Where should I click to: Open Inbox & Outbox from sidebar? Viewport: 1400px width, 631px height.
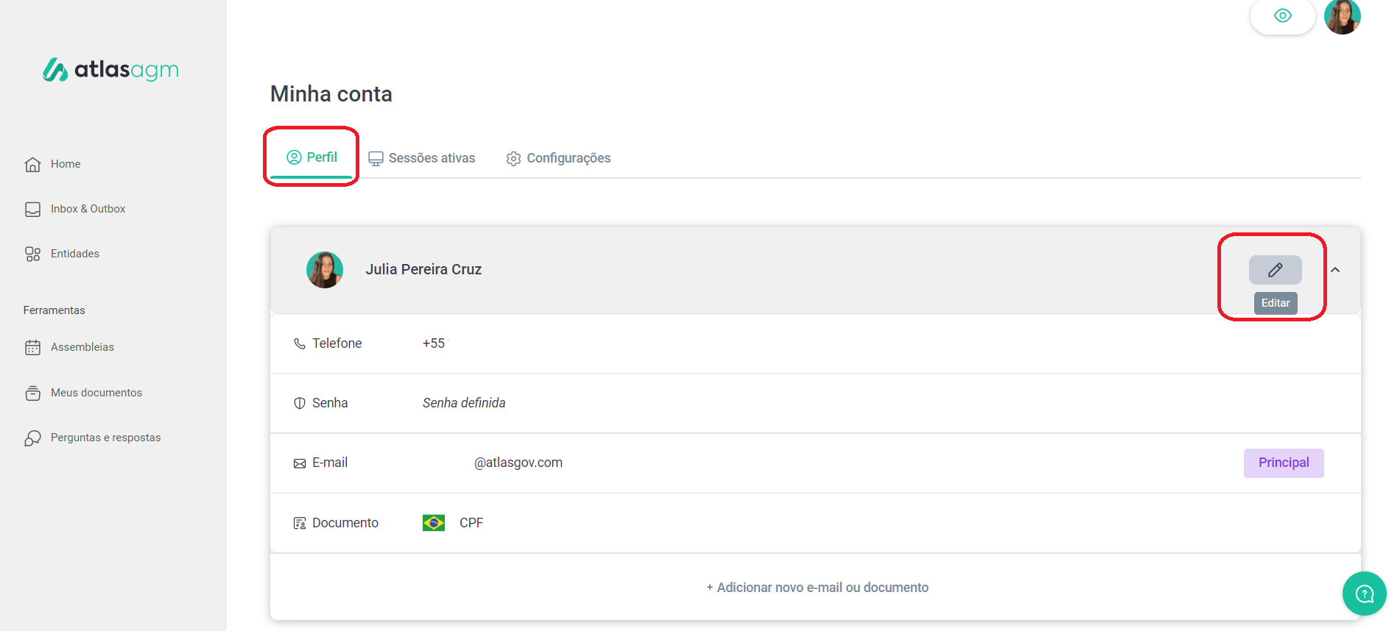88,209
